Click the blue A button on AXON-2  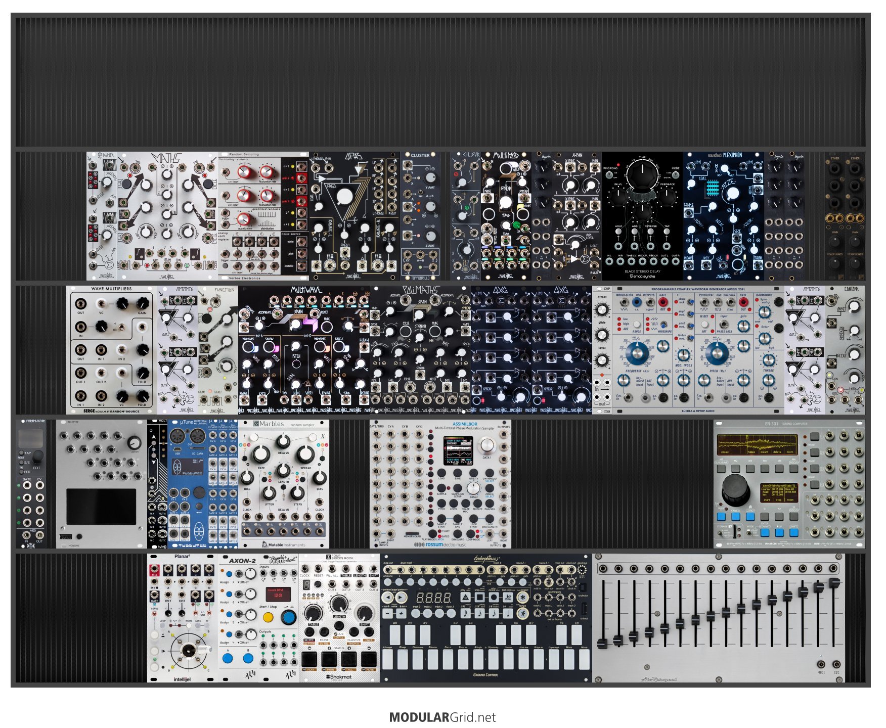(x=228, y=658)
